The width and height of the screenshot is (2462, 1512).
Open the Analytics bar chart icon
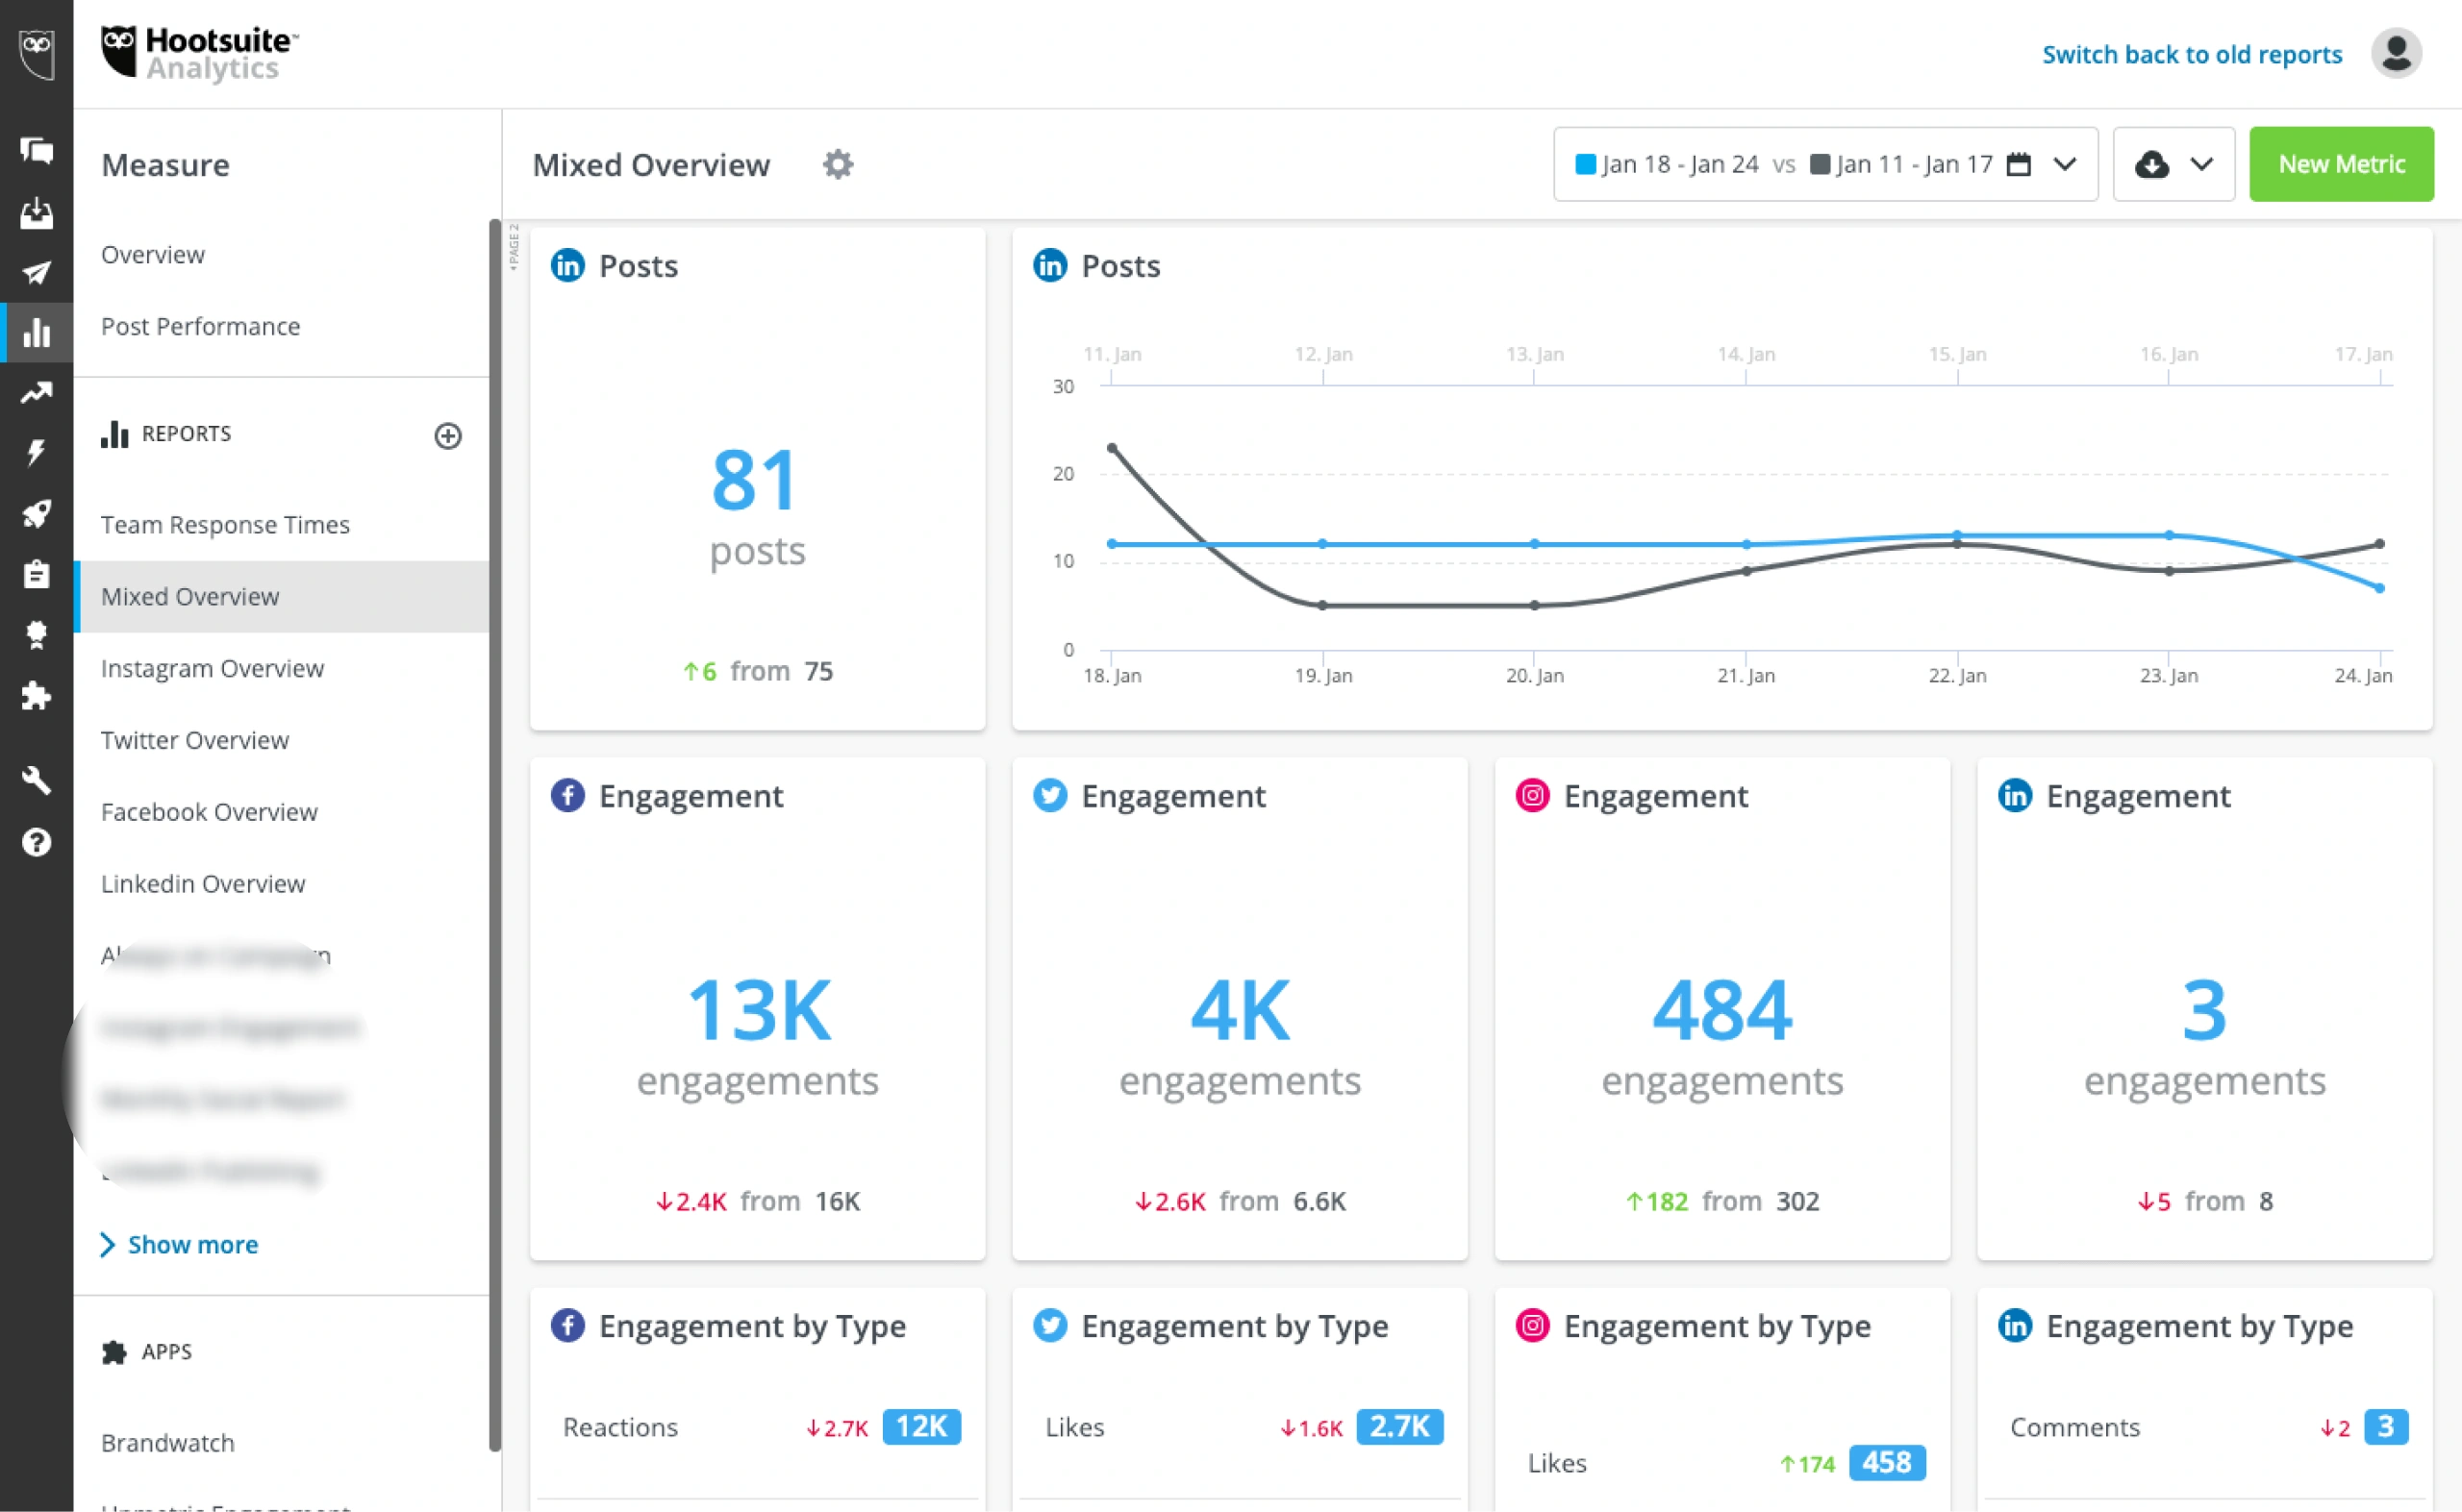(36, 332)
